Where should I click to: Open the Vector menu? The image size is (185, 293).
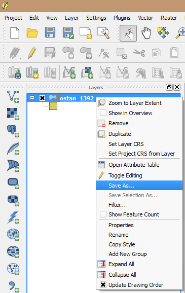click(145, 18)
